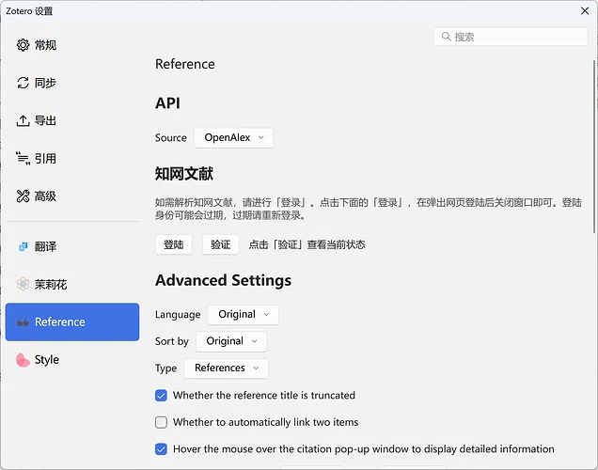Image resolution: width=598 pixels, height=470 pixels.
Task: Click the 验证 verify button
Action: (220, 244)
